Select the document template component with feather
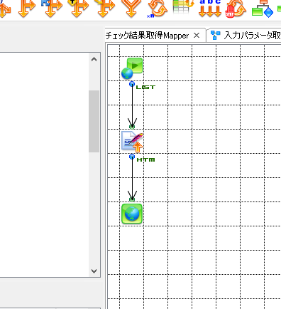The image size is (281, 309). pos(132,142)
